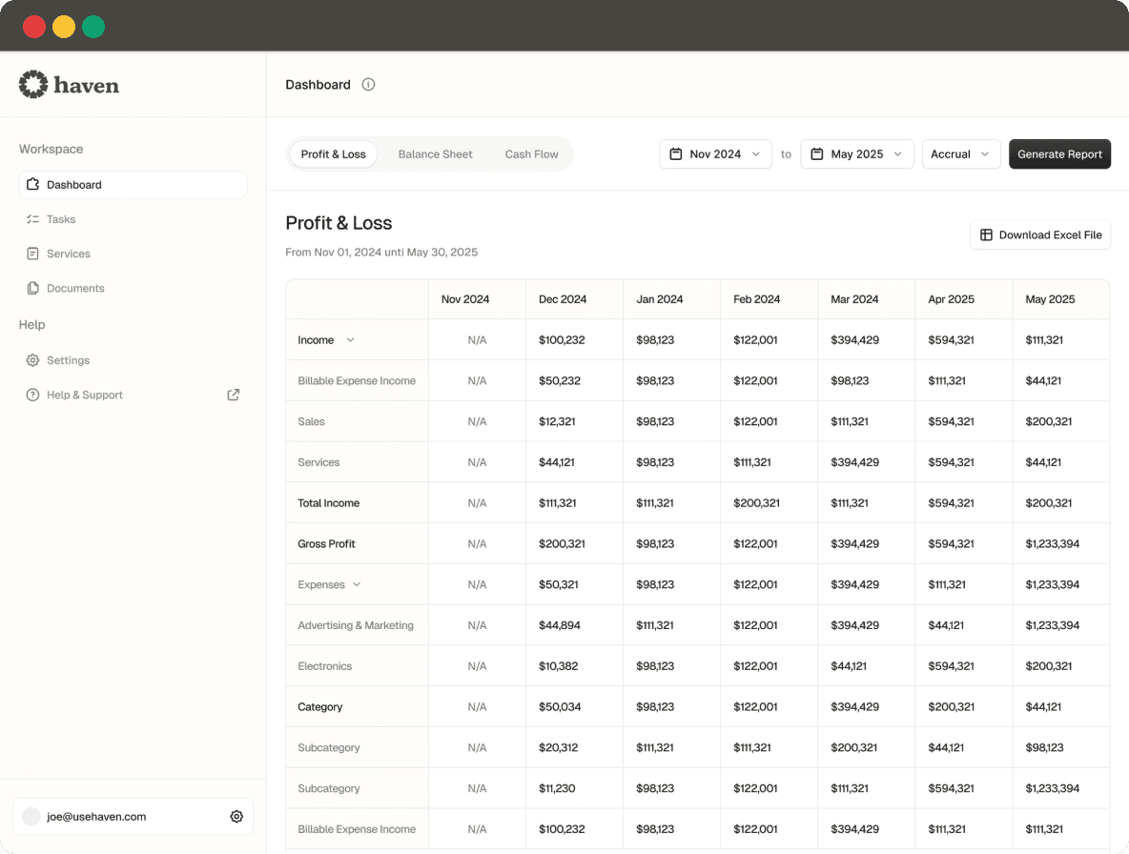Click the external link icon beside Help & Support
Screen dimensions: 1129x854
point(234,395)
